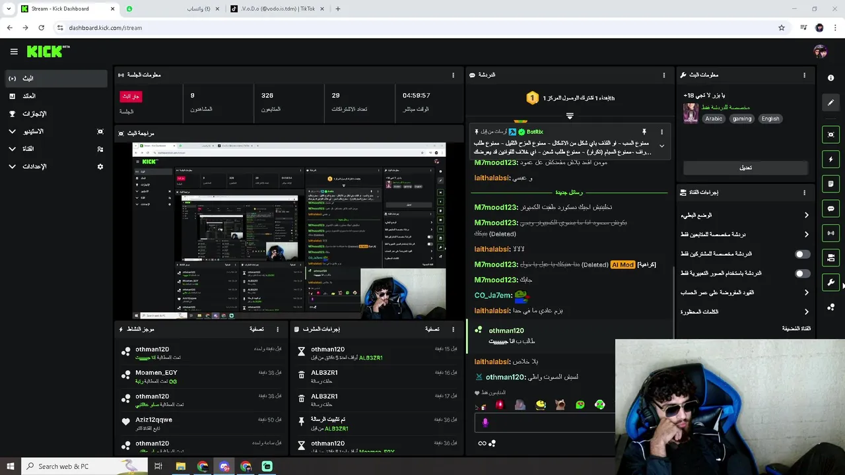The height and width of the screenshot is (475, 845).
Task: Click the gear icon beside الإعدادات
Action: point(100,167)
